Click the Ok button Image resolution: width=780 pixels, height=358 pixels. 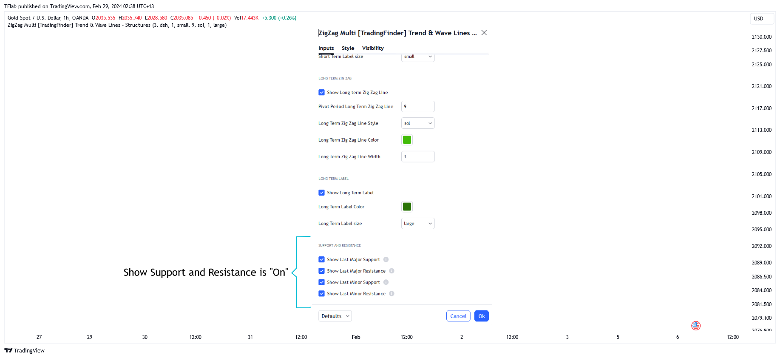pos(482,316)
